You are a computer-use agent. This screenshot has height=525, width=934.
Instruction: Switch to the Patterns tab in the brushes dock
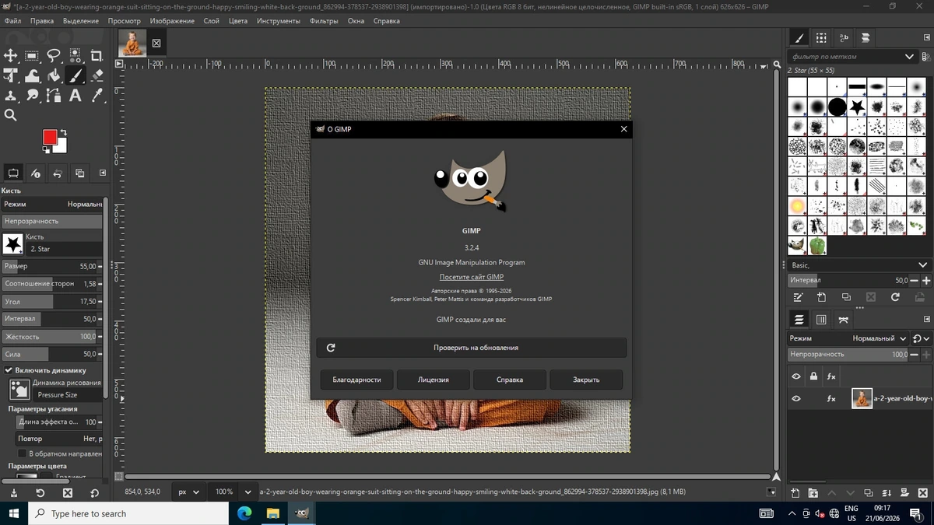click(x=821, y=37)
